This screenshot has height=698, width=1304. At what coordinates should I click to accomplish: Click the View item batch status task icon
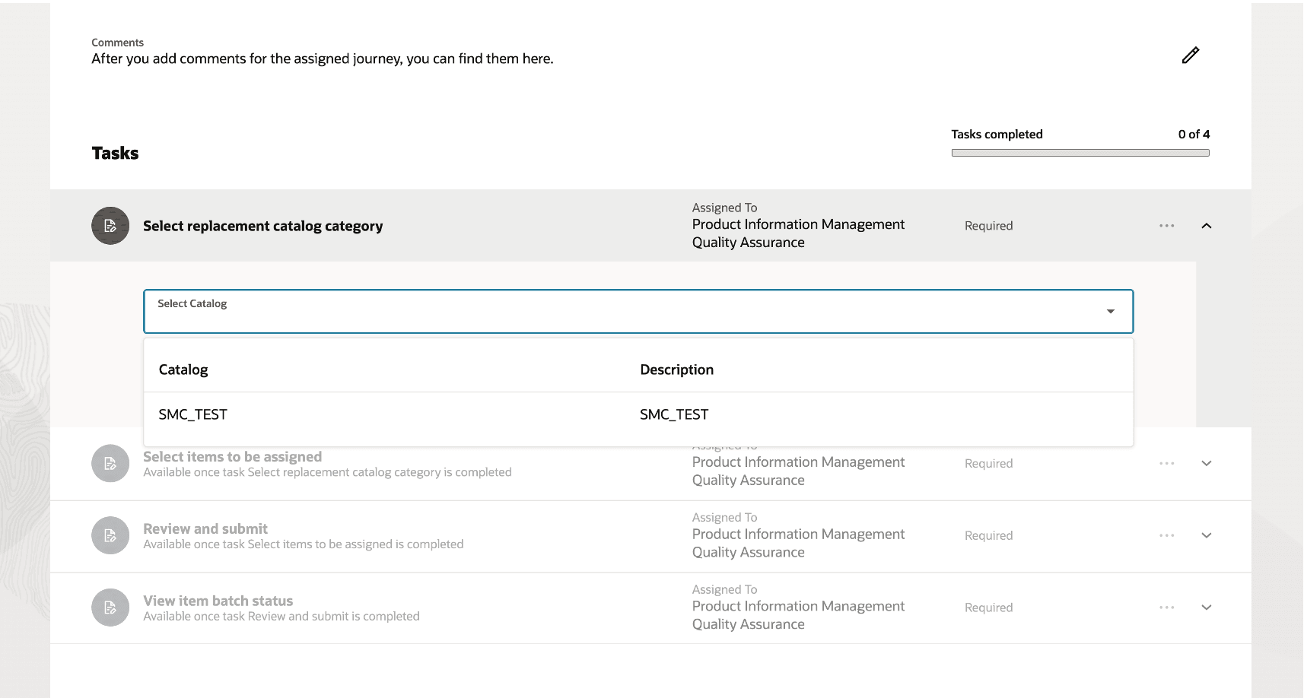[x=110, y=608]
